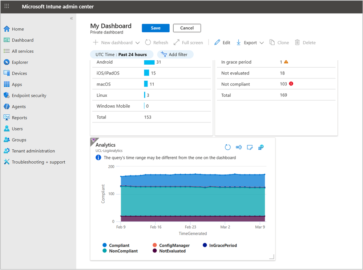Image resolution: width=363 pixels, height=270 pixels.
Task: Click the Apps grid icon
Action: click(7, 84)
